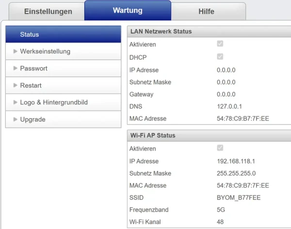Toggle the Wi-Fi AP Aktivieren checkbox
Image resolution: width=291 pixels, height=229 pixels.
click(x=220, y=148)
